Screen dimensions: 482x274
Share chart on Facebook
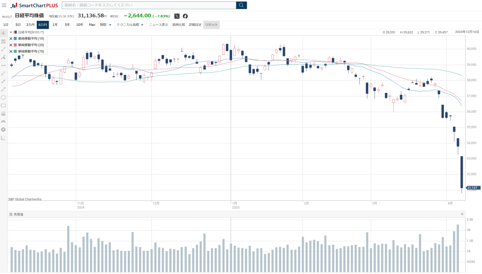pyautogui.click(x=185, y=16)
